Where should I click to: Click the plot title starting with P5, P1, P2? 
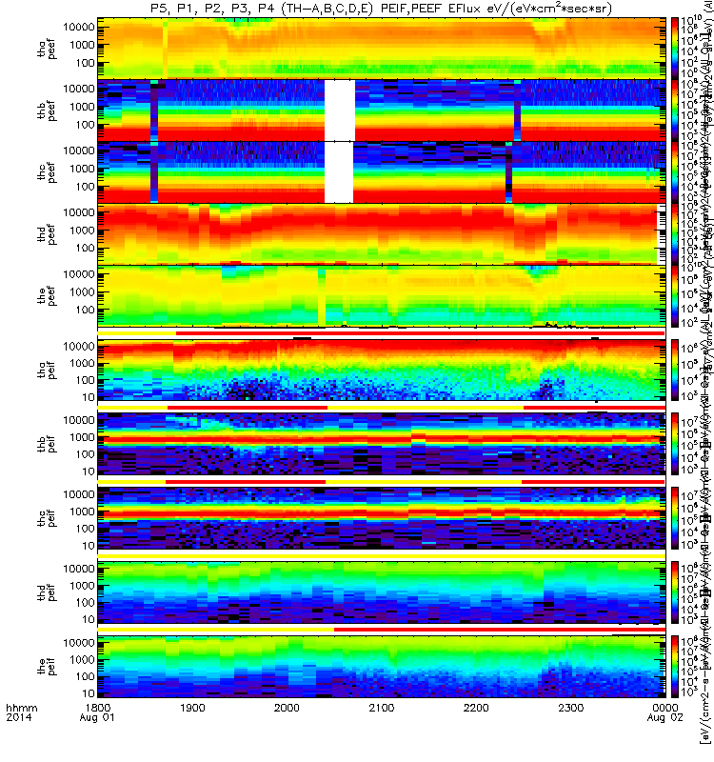(381, 9)
